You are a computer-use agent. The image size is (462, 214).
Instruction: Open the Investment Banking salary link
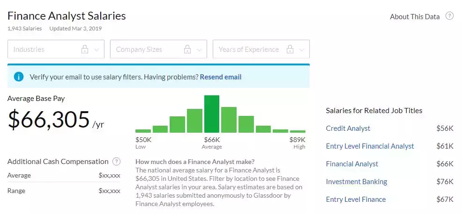pos(357,182)
